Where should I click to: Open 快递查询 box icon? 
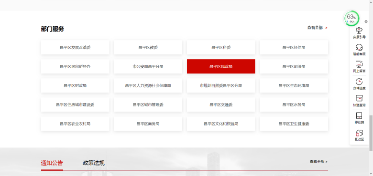359,98
